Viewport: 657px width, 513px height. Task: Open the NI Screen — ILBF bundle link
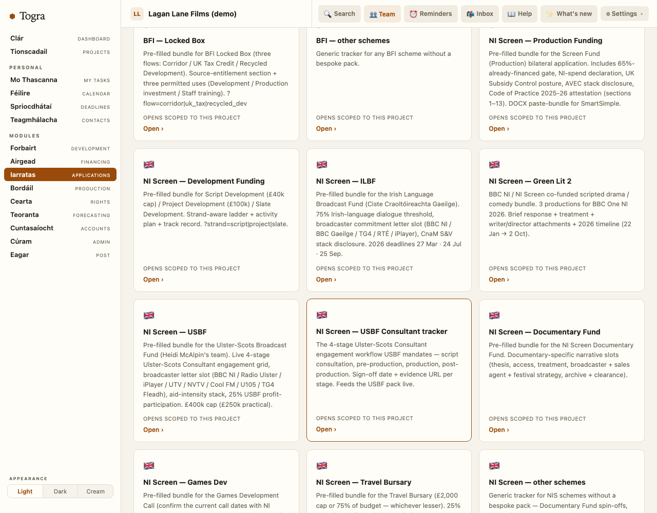[326, 280]
